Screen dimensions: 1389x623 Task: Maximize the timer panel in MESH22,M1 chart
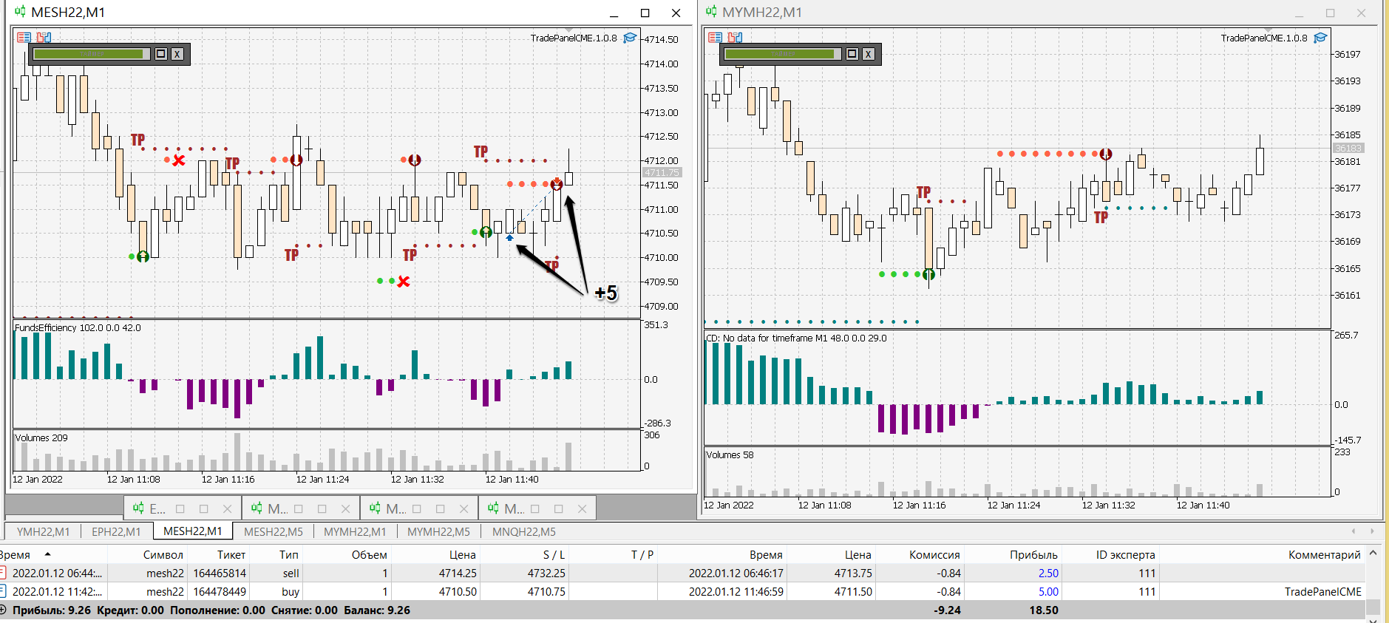[x=161, y=54]
